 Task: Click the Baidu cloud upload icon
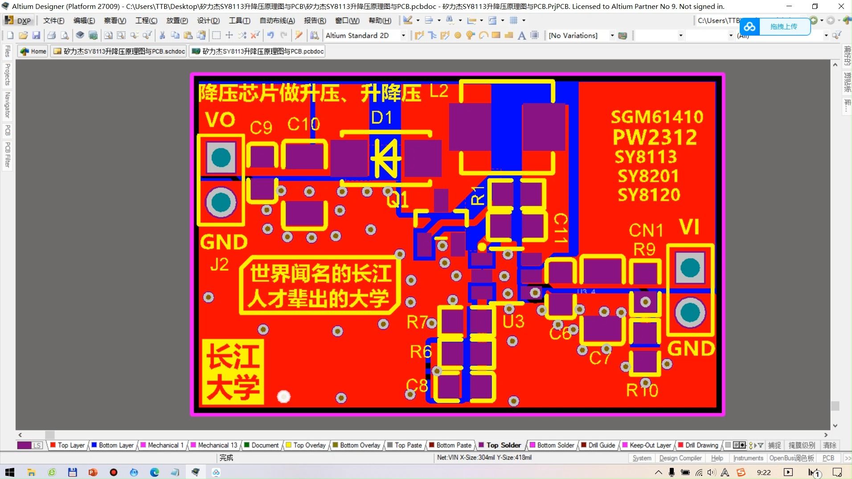750,27
